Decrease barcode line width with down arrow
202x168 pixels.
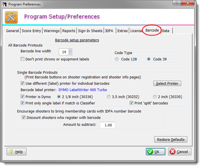(70, 53)
